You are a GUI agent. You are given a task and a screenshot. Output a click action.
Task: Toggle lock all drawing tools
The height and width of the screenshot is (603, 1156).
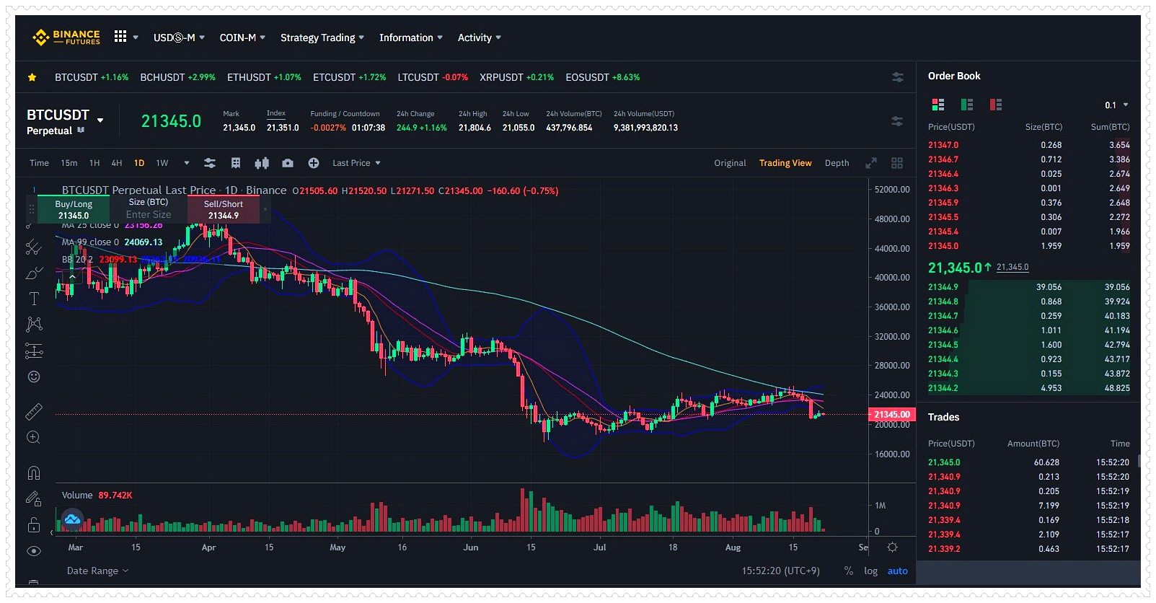point(33,524)
